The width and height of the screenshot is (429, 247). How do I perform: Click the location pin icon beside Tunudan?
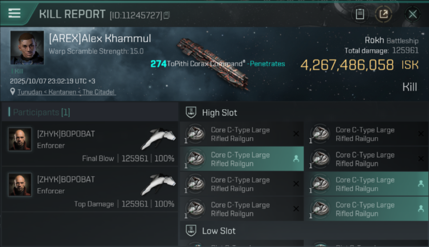coord(13,92)
